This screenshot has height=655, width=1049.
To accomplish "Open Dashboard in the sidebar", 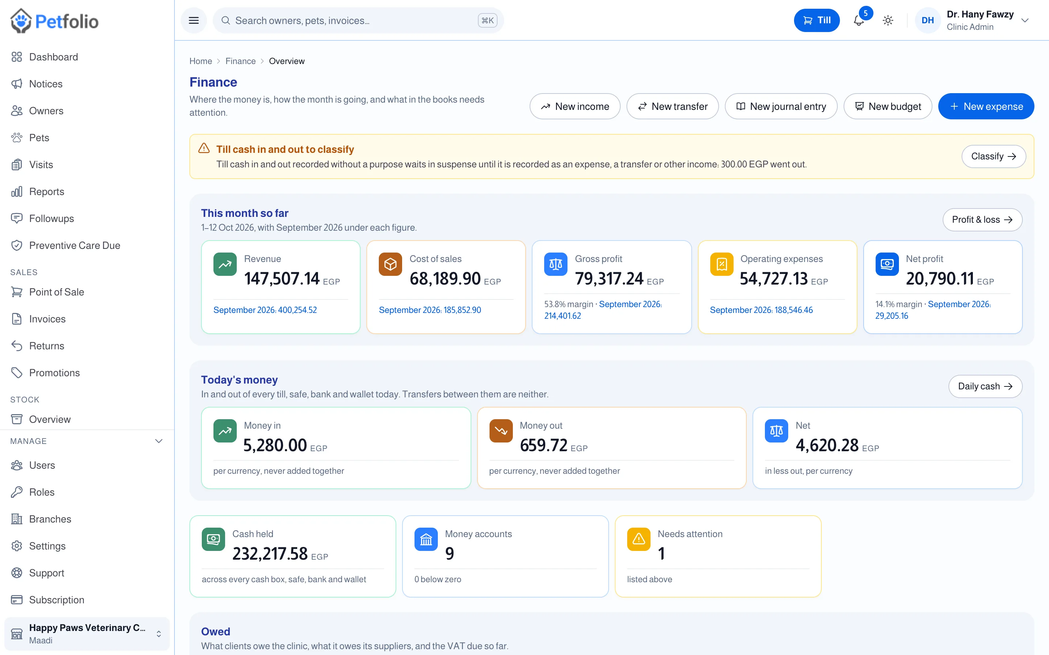I will tap(87, 57).
